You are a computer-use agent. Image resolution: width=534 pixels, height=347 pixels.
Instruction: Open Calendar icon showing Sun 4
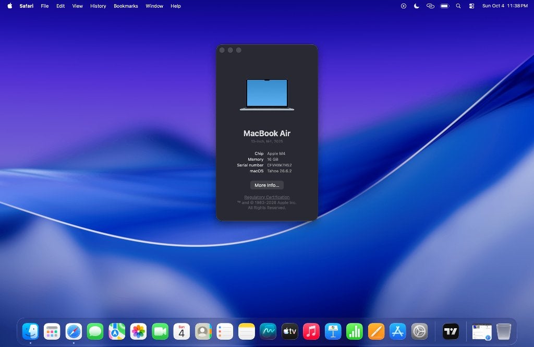tap(181, 331)
